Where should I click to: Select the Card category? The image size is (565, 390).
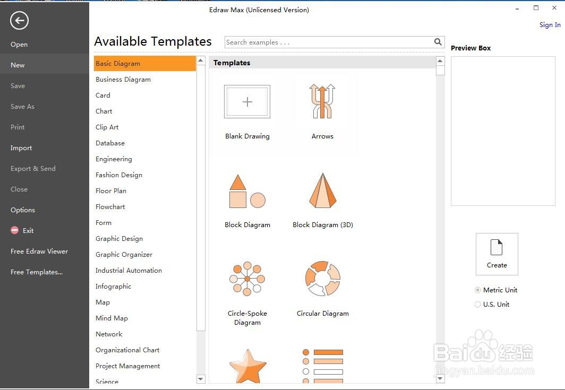pyautogui.click(x=145, y=96)
